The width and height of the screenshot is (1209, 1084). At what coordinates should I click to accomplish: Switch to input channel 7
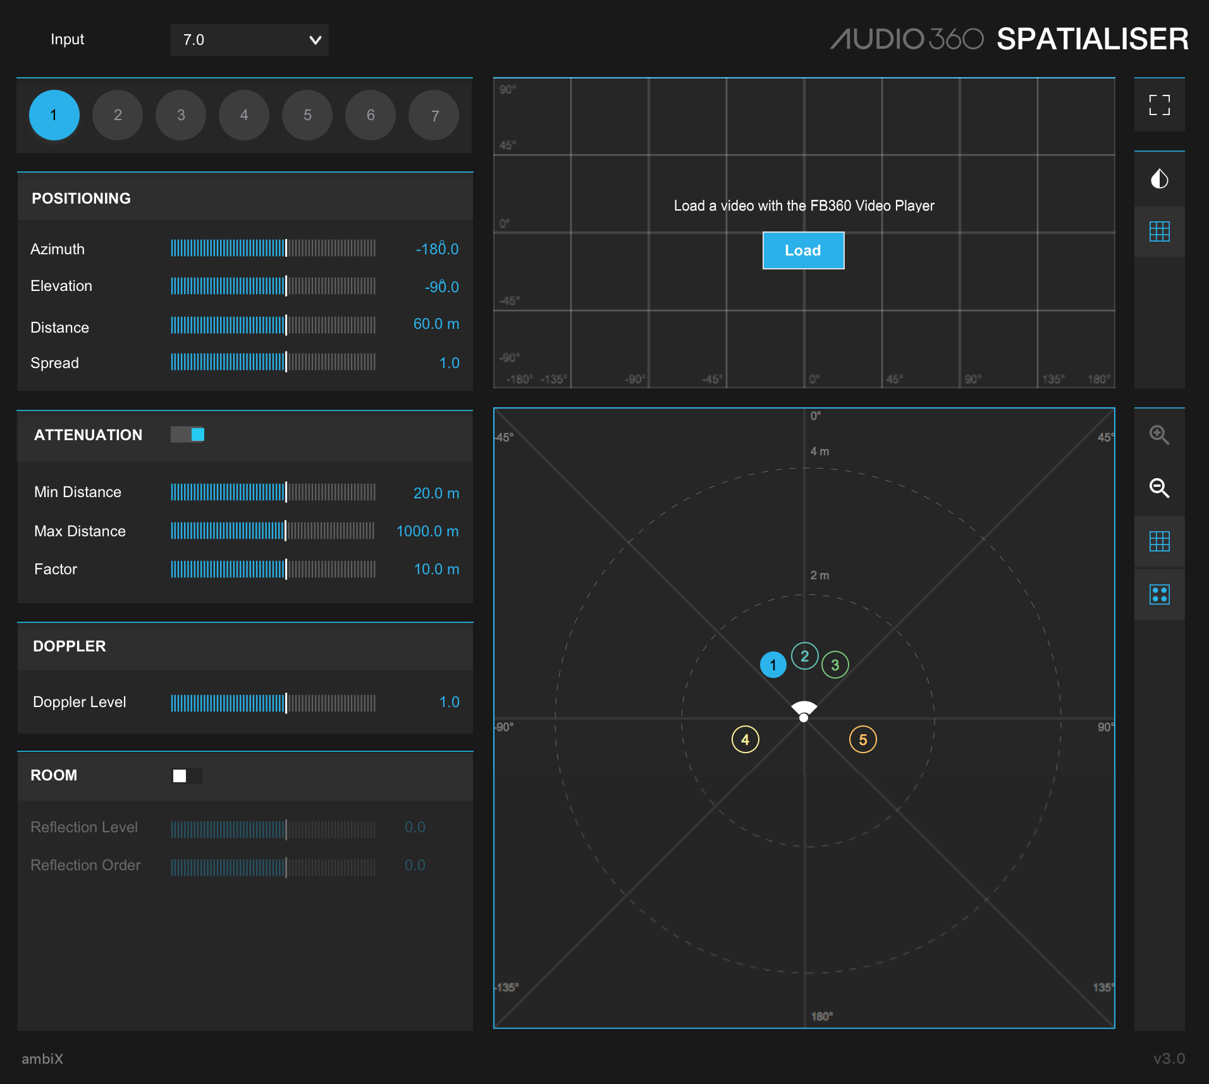click(434, 115)
